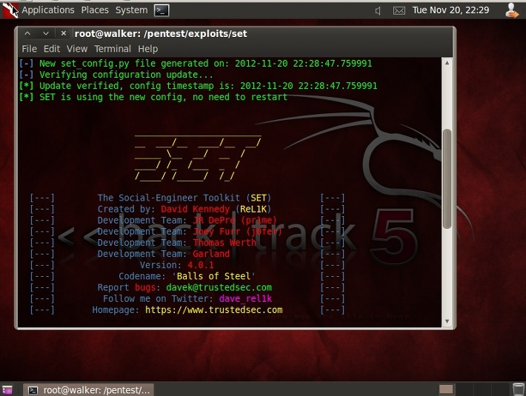This screenshot has width=526, height=396.
Task: Click 'The Social-Engineer Toolkit (SET)' line
Action: point(184,198)
